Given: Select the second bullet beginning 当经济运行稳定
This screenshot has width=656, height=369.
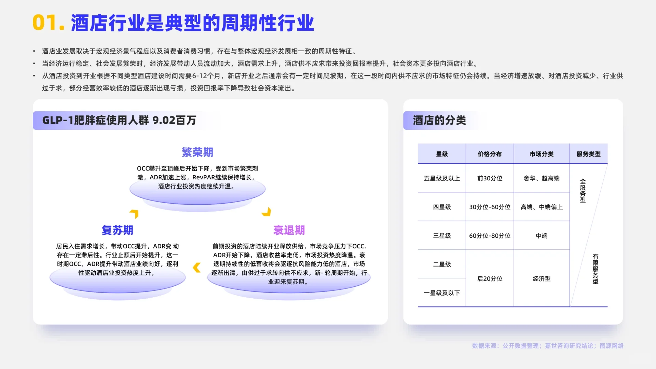Looking at the screenshot, I should click(x=260, y=64).
